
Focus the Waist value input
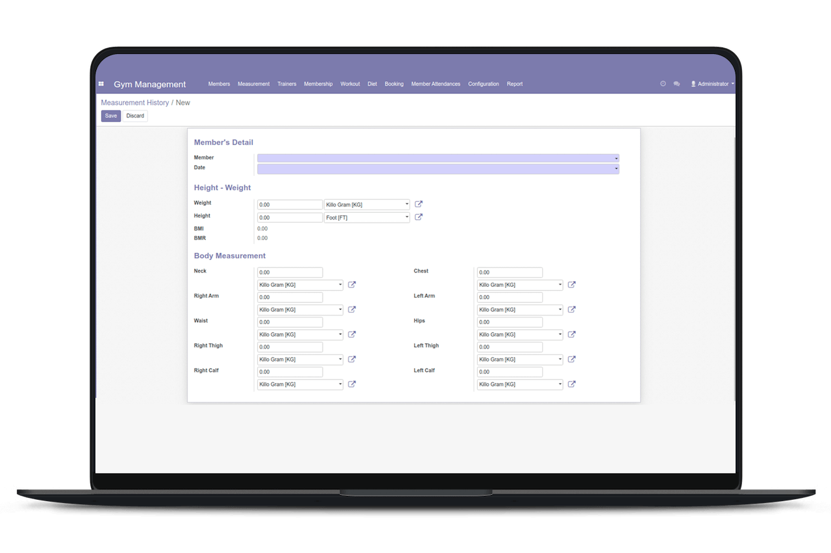(290, 322)
